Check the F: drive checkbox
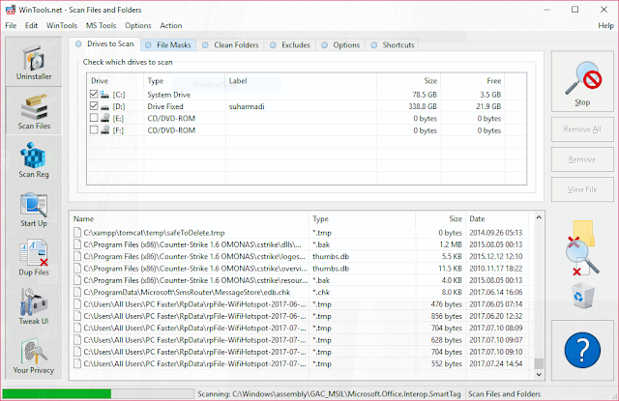The height and width of the screenshot is (401, 619). pos(94,129)
